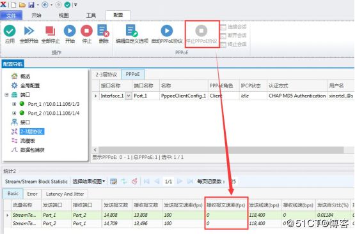Open 编辑自定义选项 custom options editor
This screenshot has width=355, height=234.
pyautogui.click(x=132, y=34)
